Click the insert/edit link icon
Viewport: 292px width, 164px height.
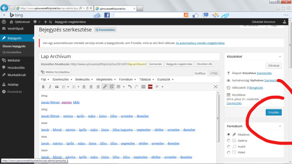click(x=105, y=87)
